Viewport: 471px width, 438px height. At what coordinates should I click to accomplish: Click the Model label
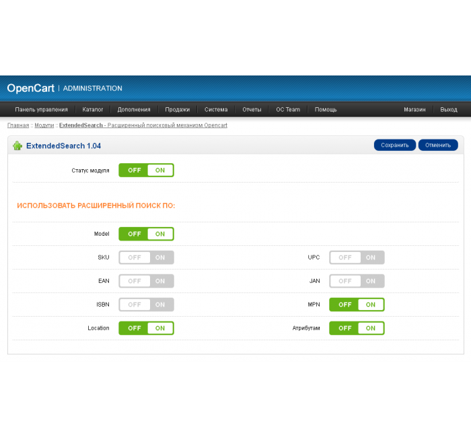tap(102, 234)
